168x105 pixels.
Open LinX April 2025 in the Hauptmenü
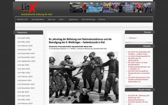24,38
